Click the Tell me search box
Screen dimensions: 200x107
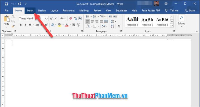(x=172, y=11)
